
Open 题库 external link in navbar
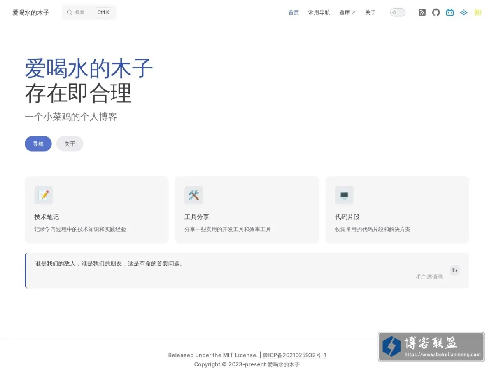[347, 12]
